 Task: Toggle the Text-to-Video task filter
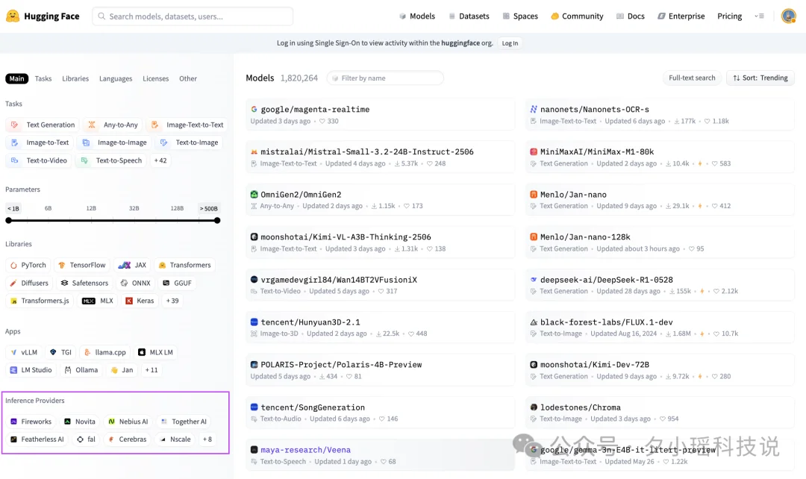[39, 160]
